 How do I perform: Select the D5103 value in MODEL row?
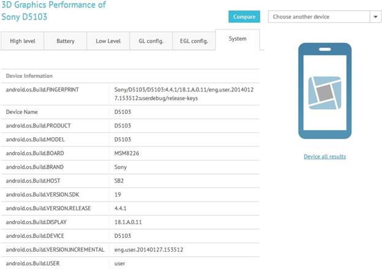(123, 139)
